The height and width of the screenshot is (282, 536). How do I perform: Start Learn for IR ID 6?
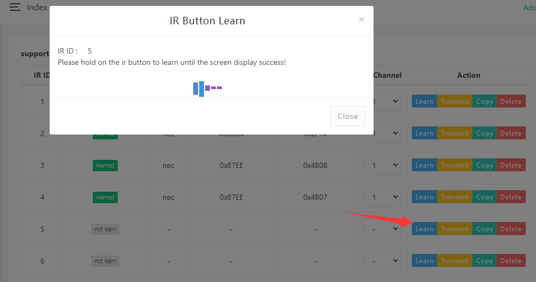click(x=424, y=261)
